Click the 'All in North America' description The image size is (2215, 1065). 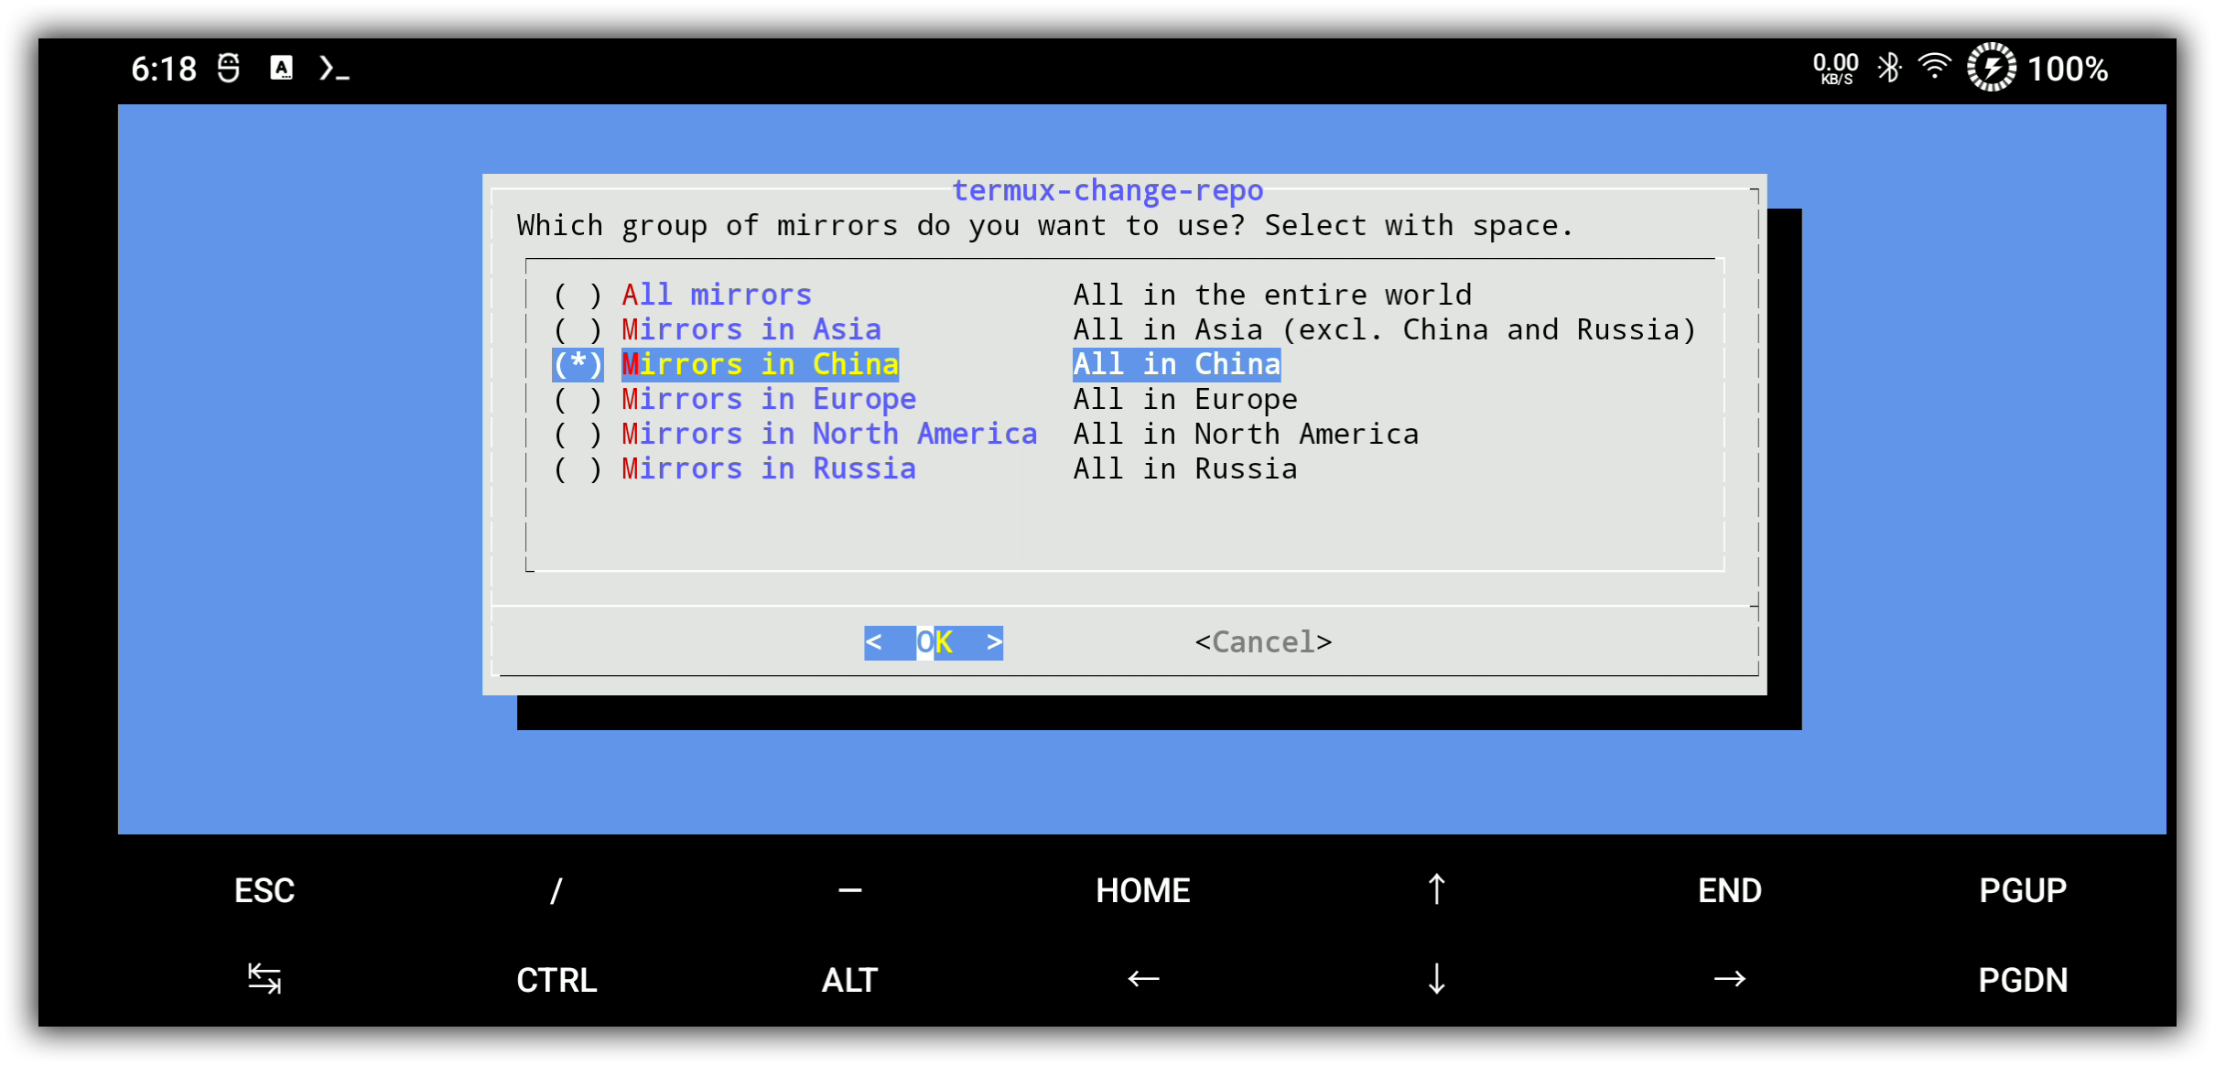point(1246,434)
